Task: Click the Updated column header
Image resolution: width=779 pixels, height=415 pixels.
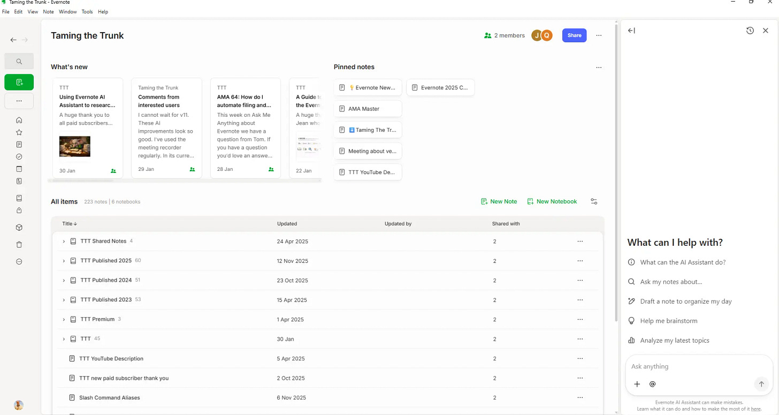Action: [x=287, y=224]
